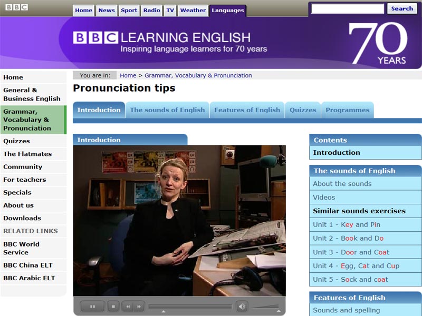Viewport: 422px width, 316px height.
Task: Go to the News tab
Action: click(x=107, y=11)
